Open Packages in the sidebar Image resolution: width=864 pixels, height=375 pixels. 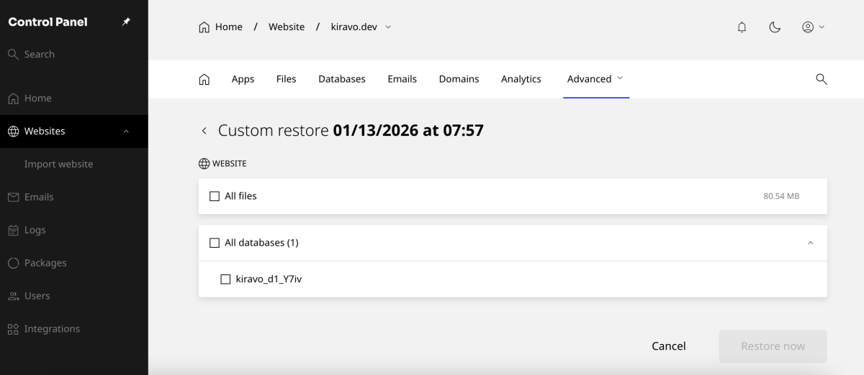point(45,263)
